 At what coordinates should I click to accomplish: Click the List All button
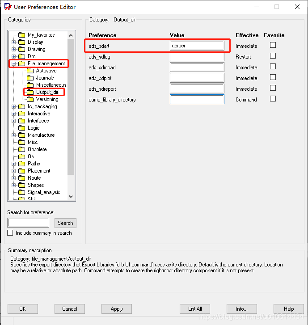195,309
